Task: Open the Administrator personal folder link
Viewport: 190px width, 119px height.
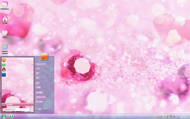Action: (x=41, y=64)
